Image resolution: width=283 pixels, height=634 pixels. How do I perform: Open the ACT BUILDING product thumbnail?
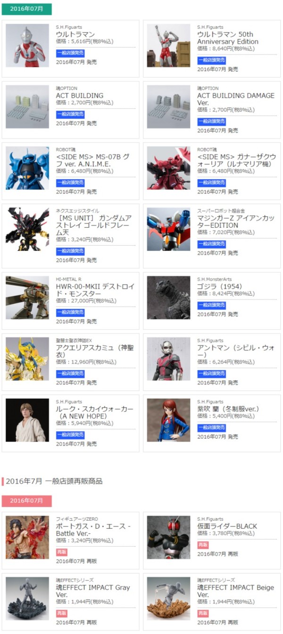(27, 107)
